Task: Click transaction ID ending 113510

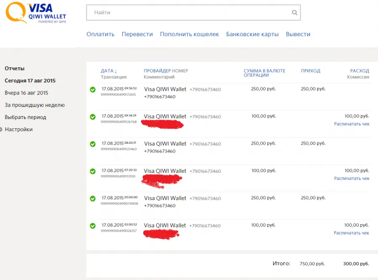Action: (x=118, y=177)
